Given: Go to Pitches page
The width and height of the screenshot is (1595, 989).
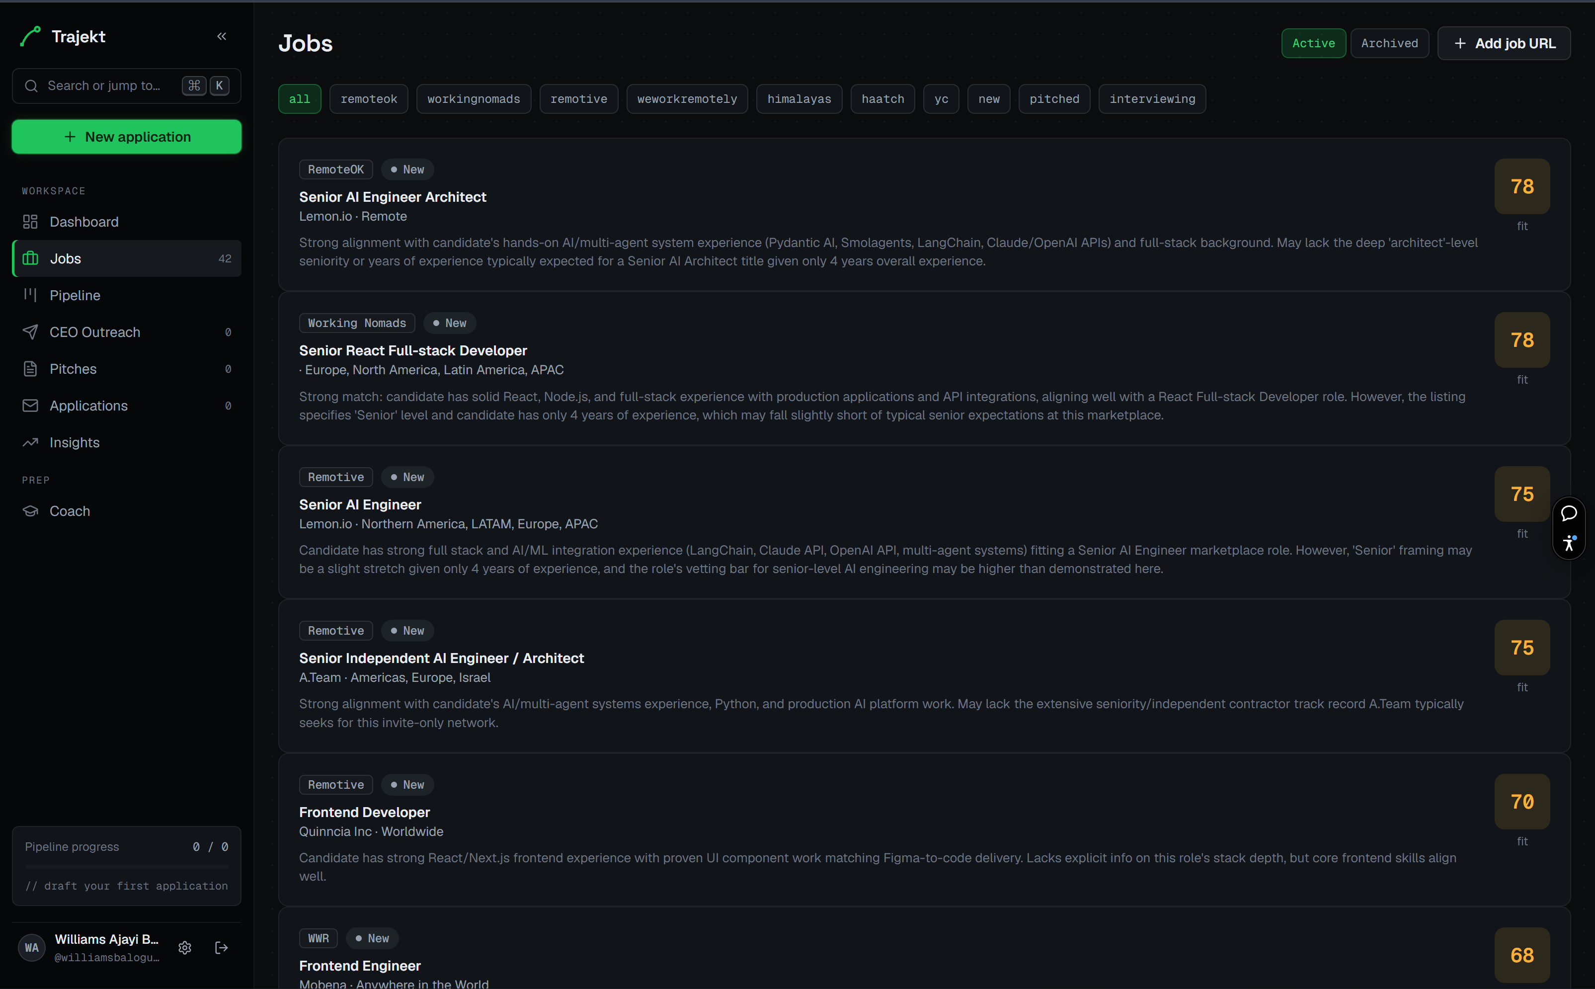Looking at the screenshot, I should click(127, 369).
